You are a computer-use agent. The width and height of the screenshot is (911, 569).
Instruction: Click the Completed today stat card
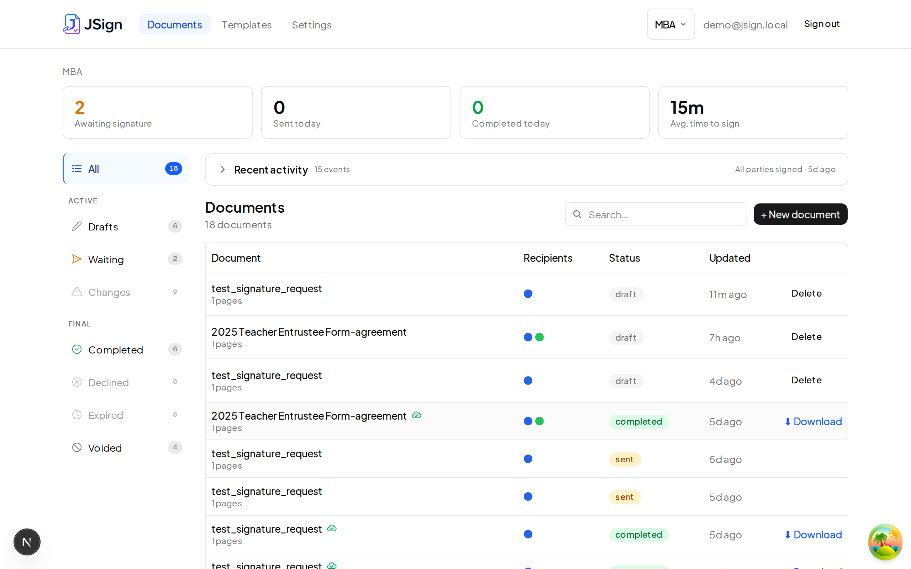[554, 112]
